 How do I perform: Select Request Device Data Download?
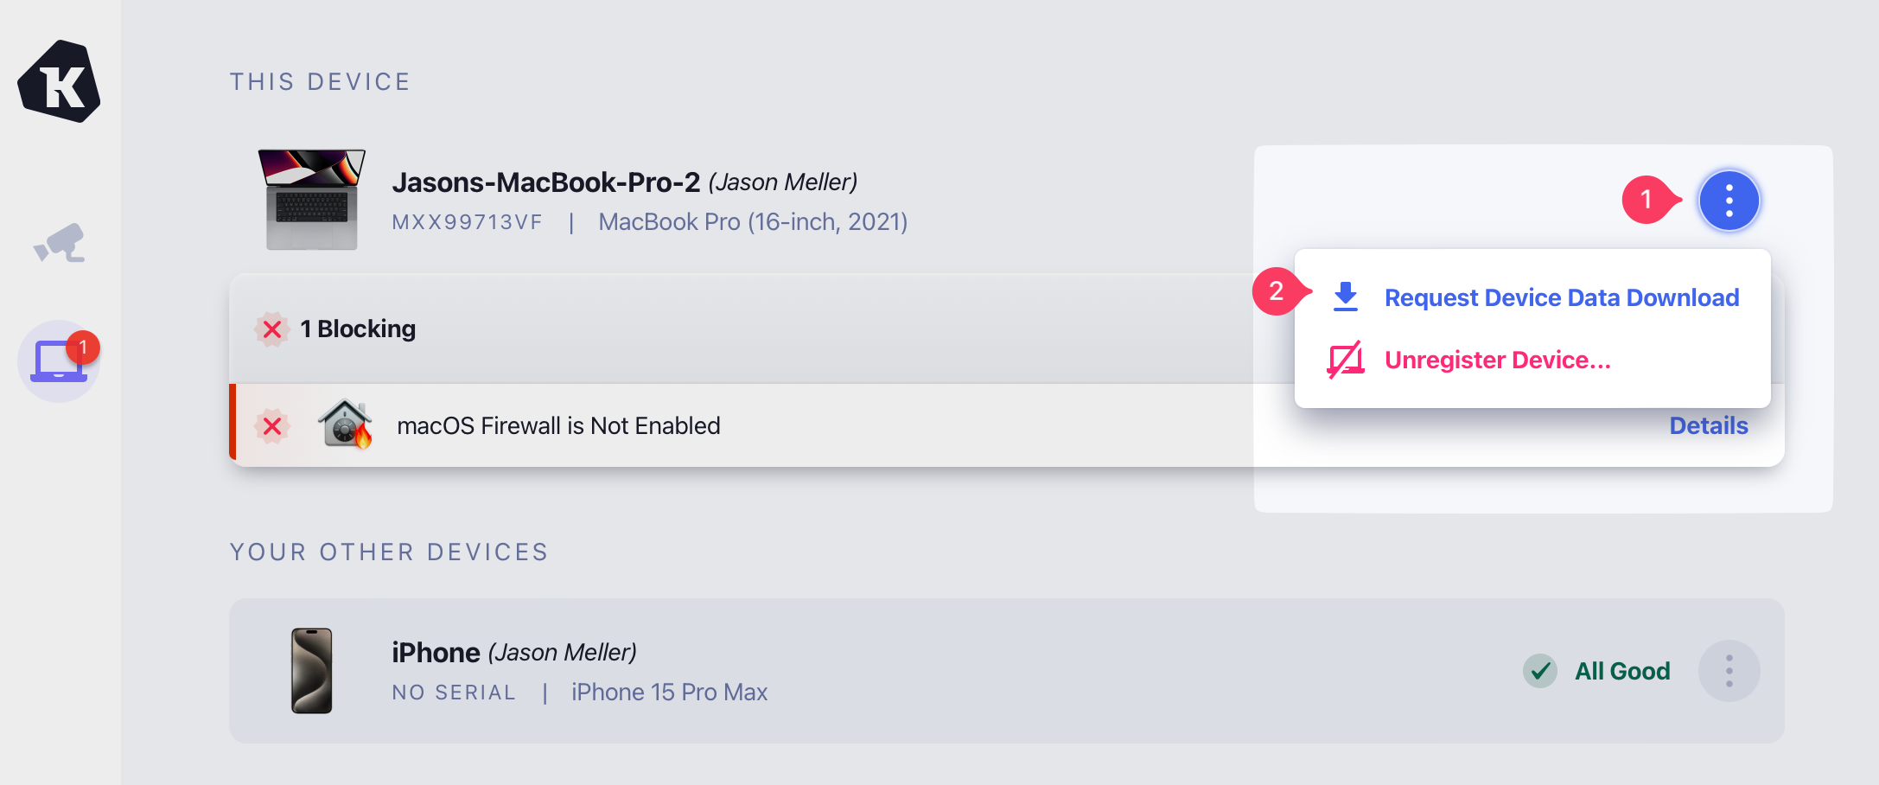1561,297
